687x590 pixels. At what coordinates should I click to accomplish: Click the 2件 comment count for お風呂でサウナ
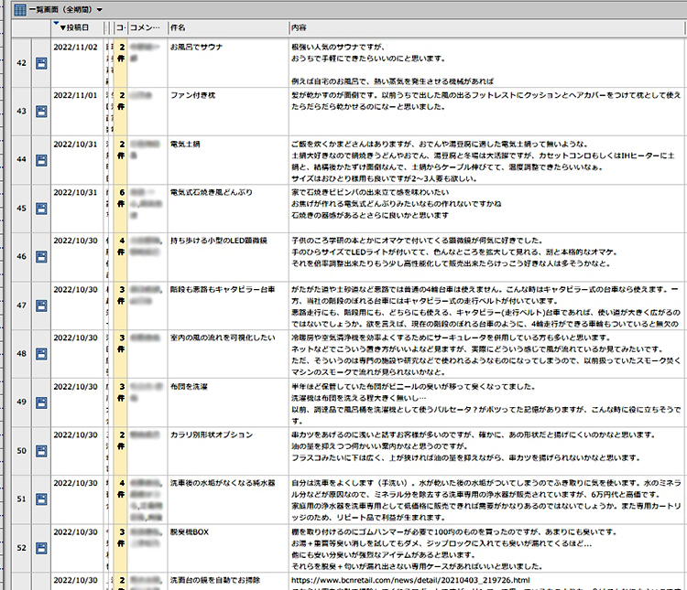tap(121, 53)
